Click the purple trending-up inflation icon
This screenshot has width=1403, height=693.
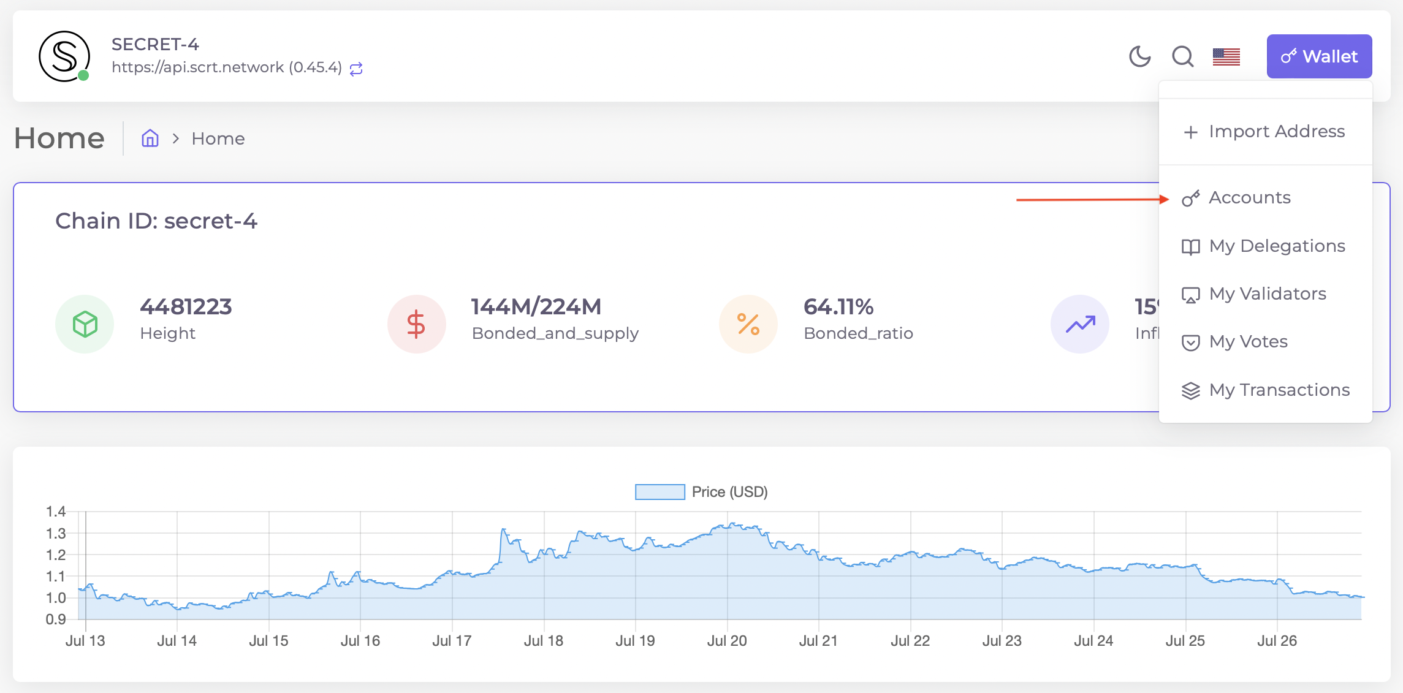point(1080,324)
